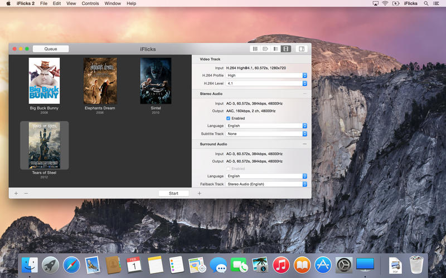The image size is (446, 278).
Task: Open the settings sliders view in toolbar
Action: pyautogui.click(x=255, y=49)
